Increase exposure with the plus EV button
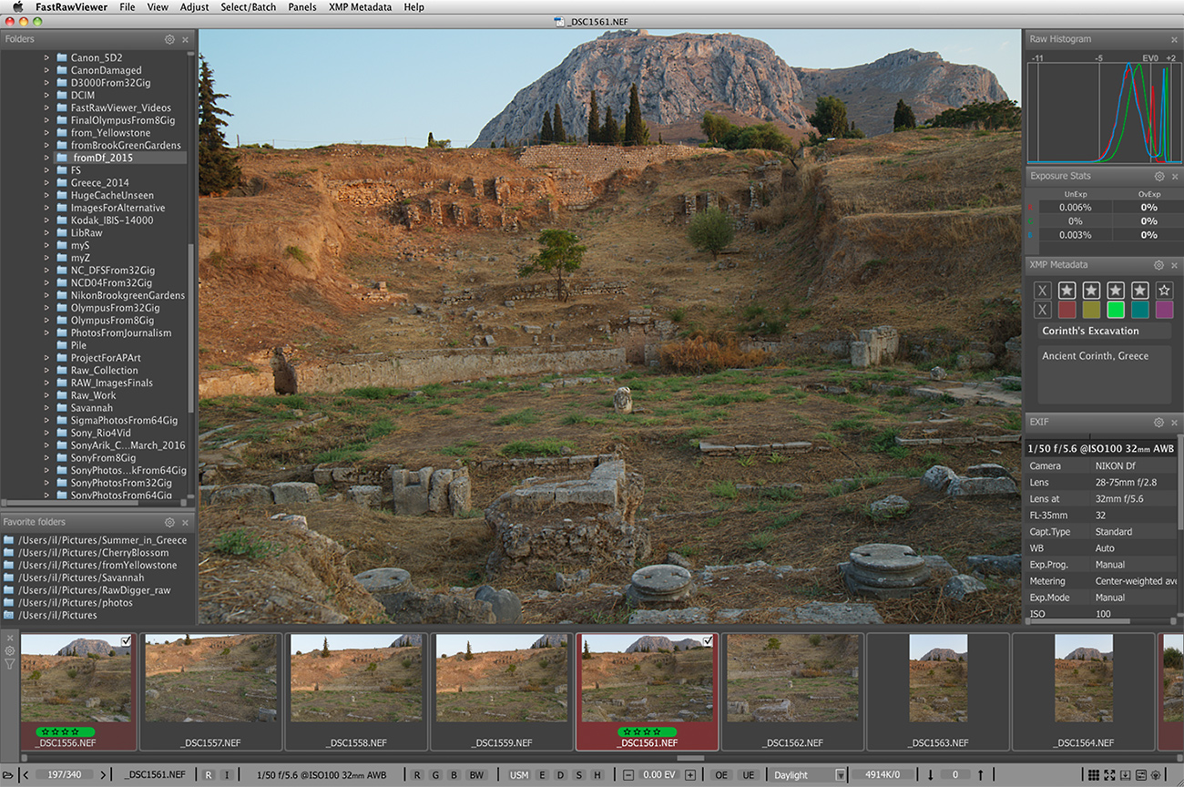Viewport: 1184px width, 787px height. [689, 775]
